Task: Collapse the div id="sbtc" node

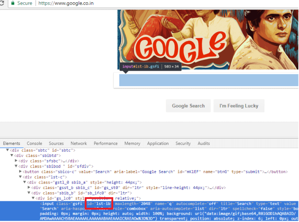Action: (7, 150)
